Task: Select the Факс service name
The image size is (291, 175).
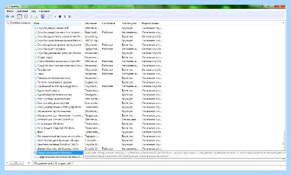Action: pyautogui.click(x=40, y=132)
